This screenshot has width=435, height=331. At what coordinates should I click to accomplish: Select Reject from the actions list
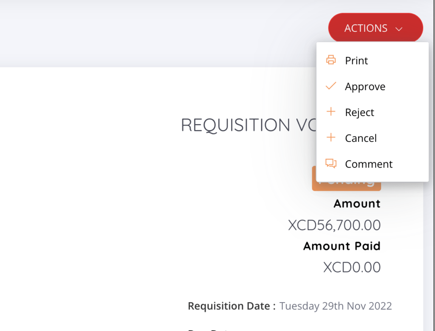click(x=359, y=112)
